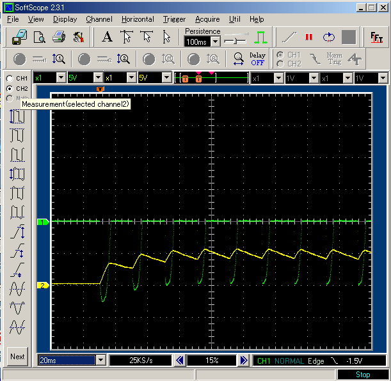Open the Trigger menu
Image resolution: width=391 pixels, height=381 pixels.
[174, 19]
